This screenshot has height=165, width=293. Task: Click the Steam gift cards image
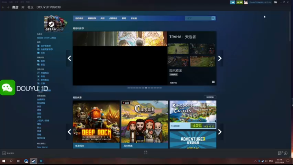[56, 23]
